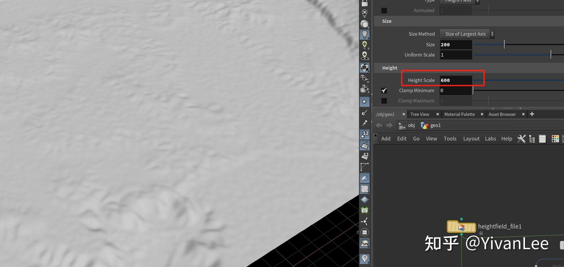564x267 pixels.
Task: Select the heightfield_file1 node
Action: point(461,227)
